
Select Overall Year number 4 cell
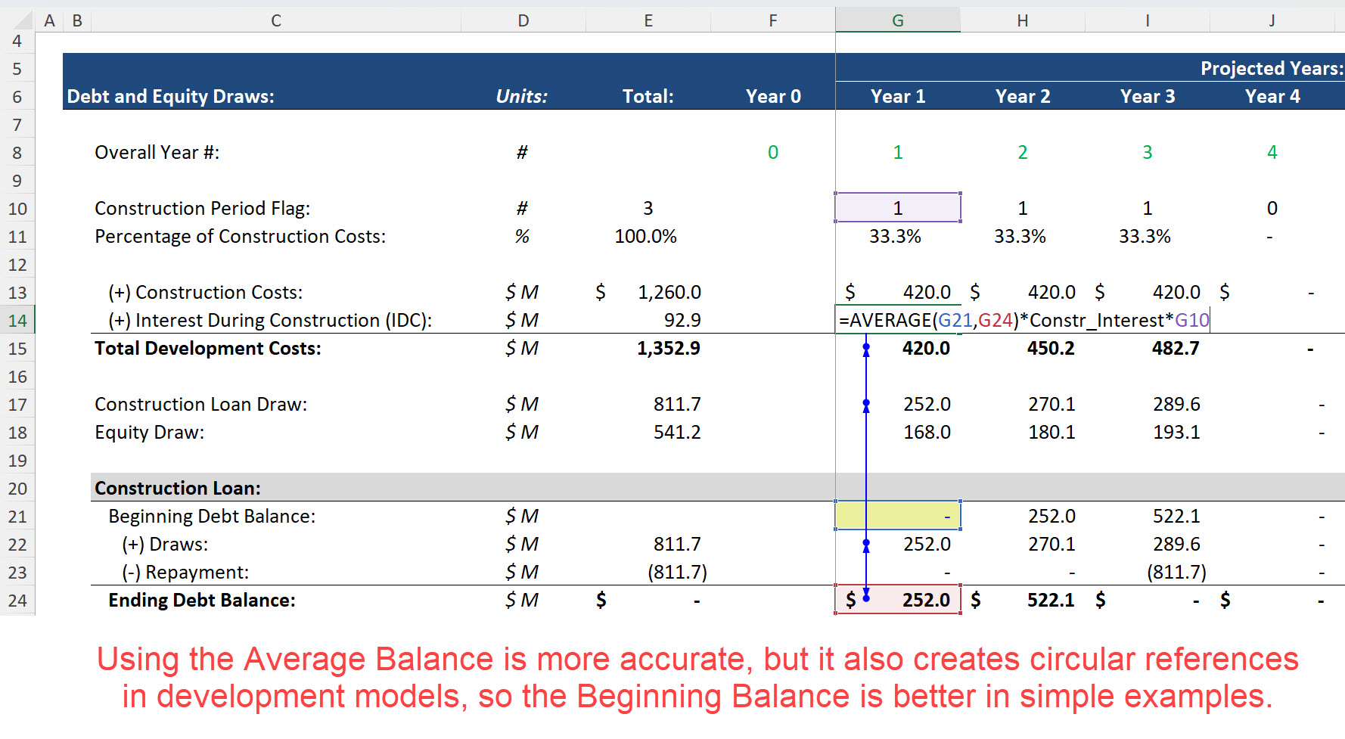(1272, 152)
